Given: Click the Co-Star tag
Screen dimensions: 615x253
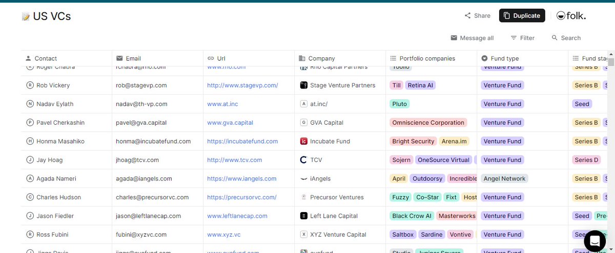Looking at the screenshot, I should click(427, 197).
